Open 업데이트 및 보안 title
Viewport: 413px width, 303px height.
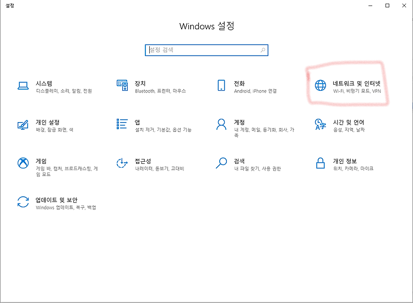coord(57,200)
